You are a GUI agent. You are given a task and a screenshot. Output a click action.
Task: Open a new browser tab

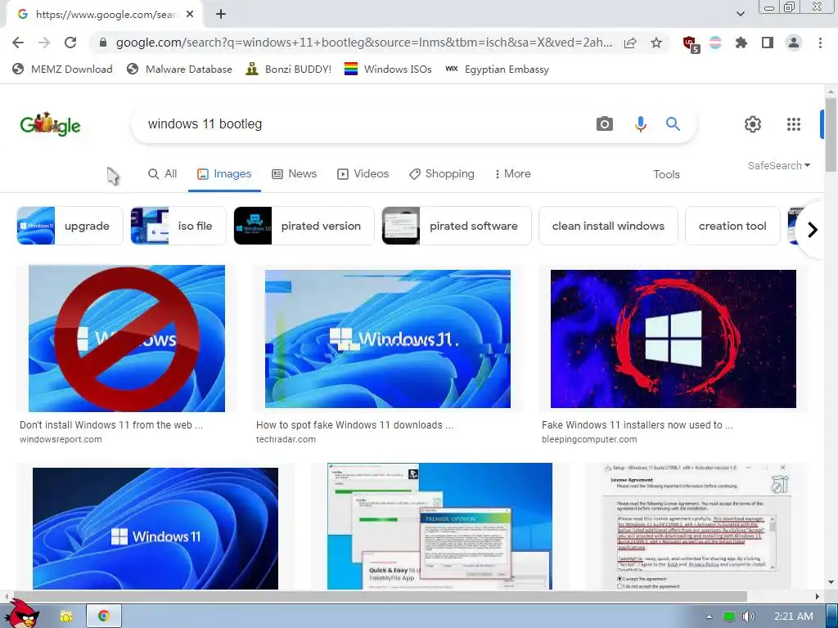coord(221,15)
